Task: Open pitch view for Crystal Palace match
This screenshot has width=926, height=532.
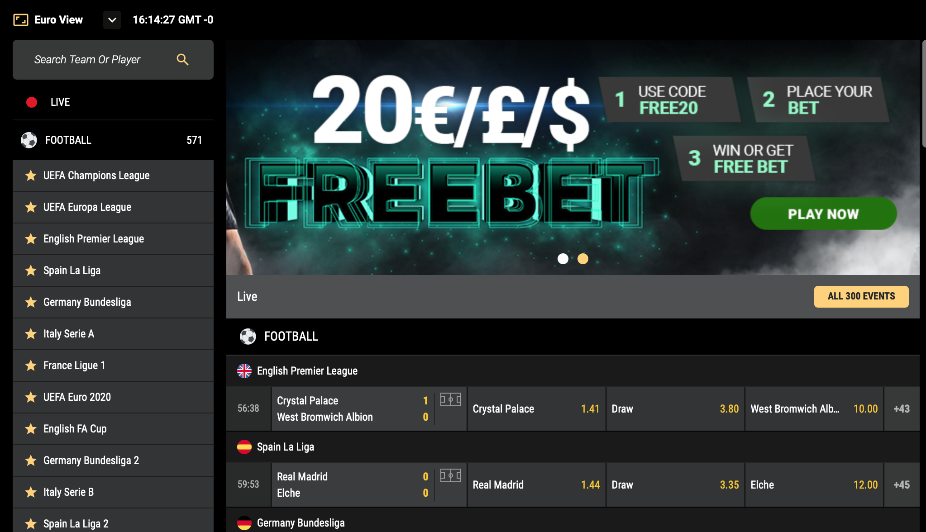Action: (451, 399)
